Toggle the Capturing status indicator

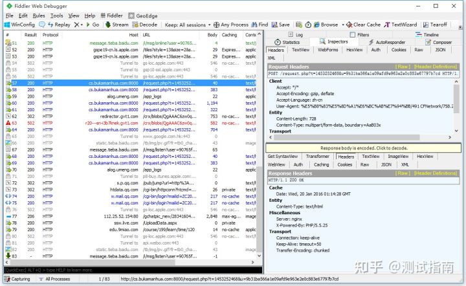[17, 279]
